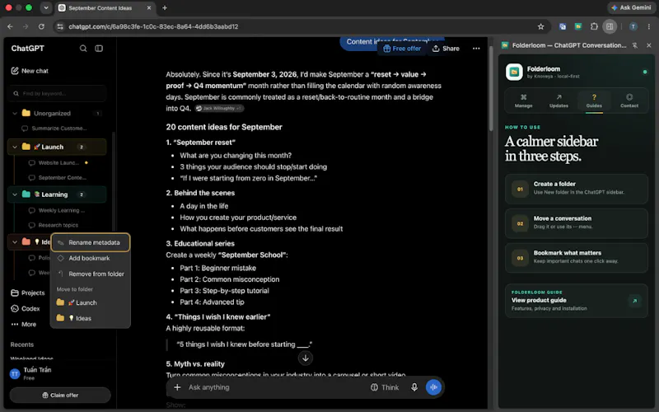Viewport: 659px width, 412px height.
Task: Open the browser Extensions puzzle icon
Action: [594, 26]
